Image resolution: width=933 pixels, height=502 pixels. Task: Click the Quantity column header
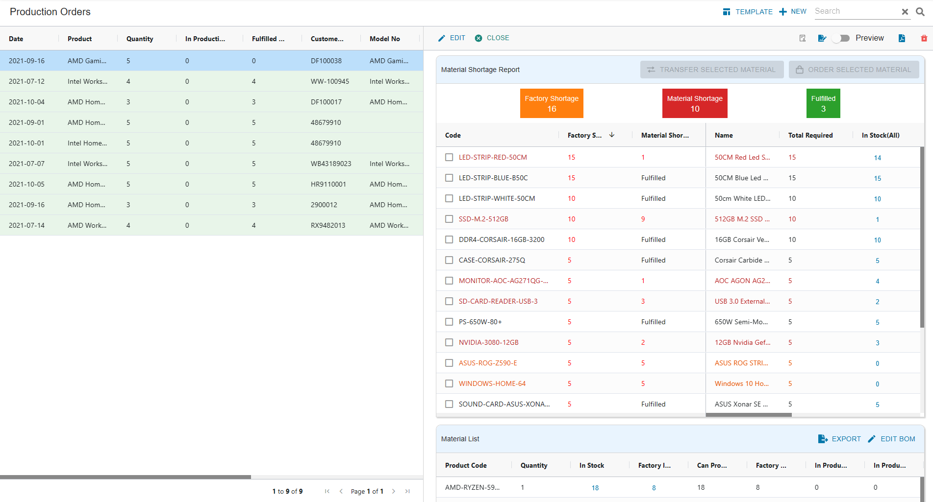140,39
